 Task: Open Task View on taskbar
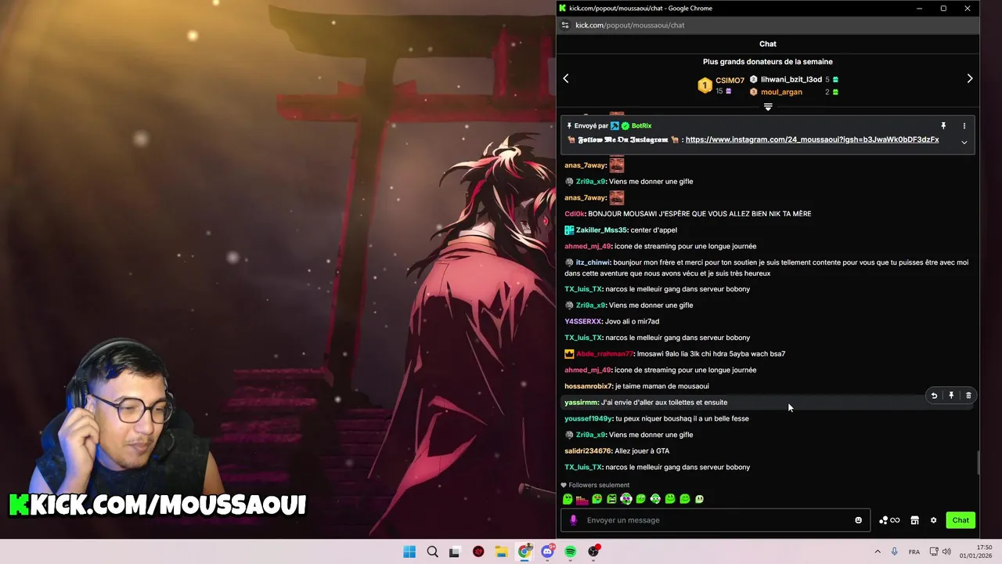tap(454, 551)
